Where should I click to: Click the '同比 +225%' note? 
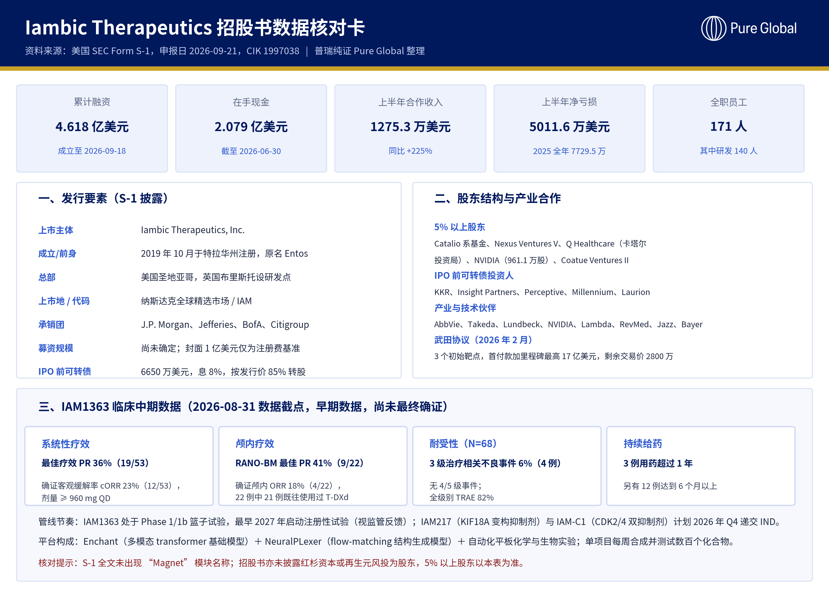(x=410, y=151)
